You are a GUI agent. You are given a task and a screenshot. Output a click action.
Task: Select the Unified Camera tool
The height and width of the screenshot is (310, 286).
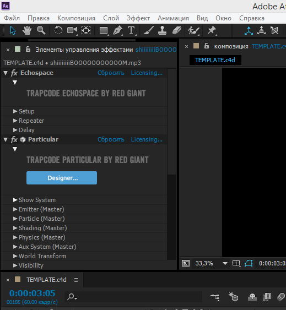coord(72,30)
